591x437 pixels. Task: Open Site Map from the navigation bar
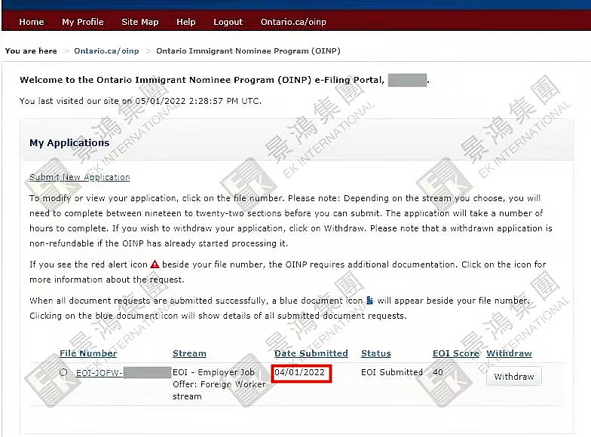click(x=140, y=22)
